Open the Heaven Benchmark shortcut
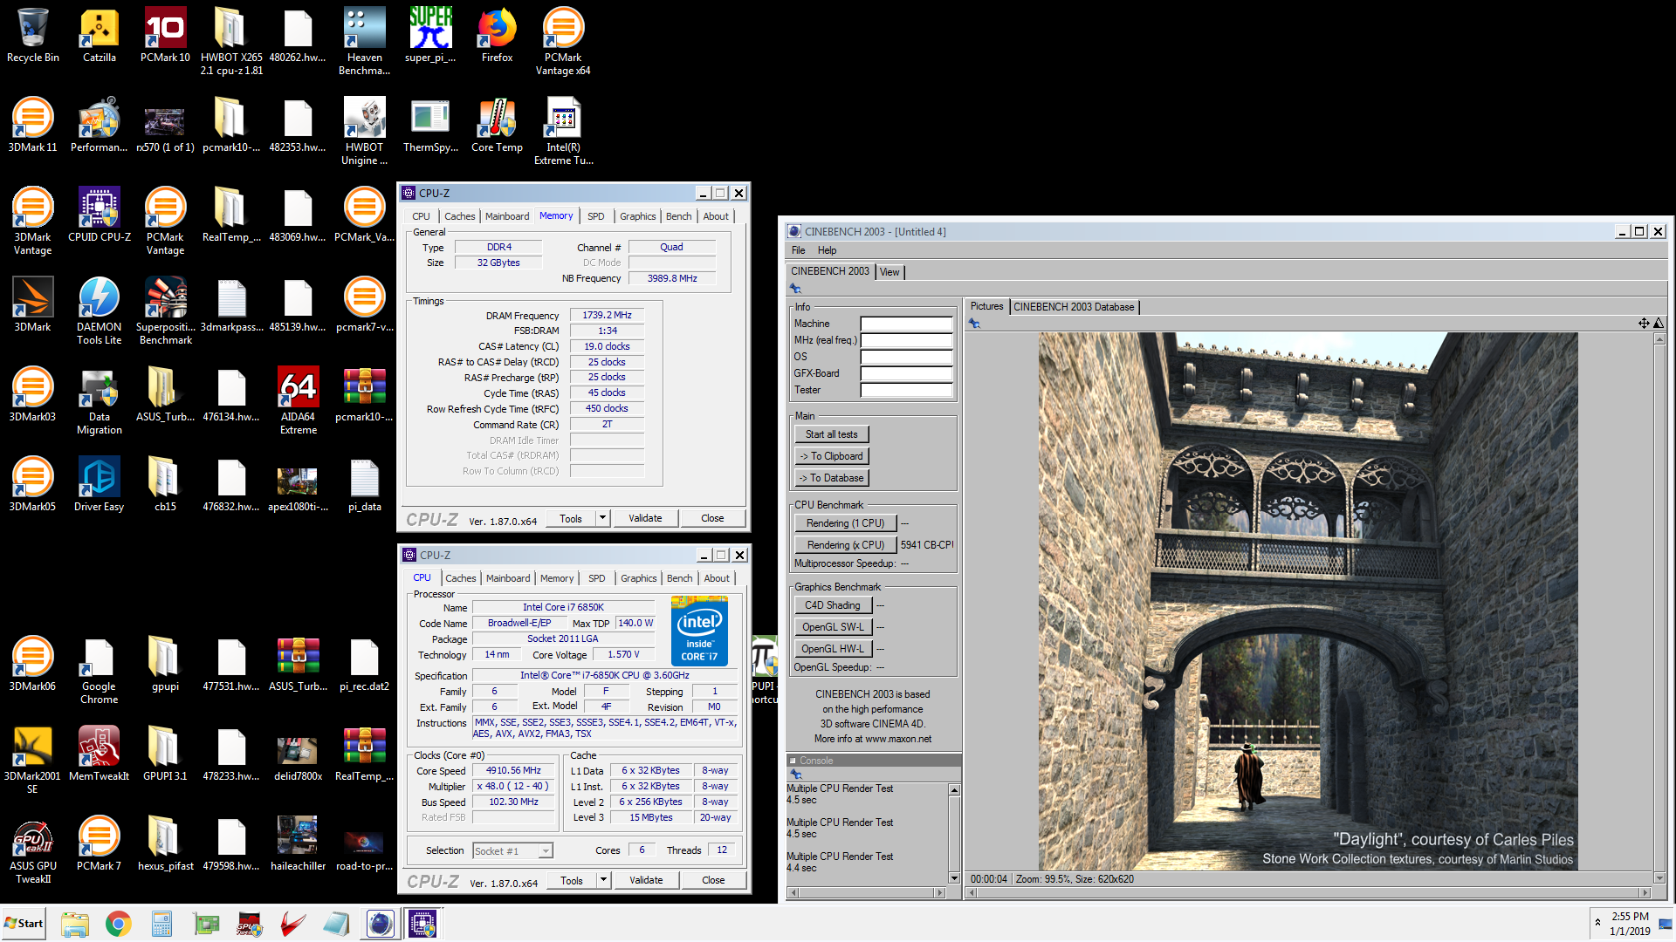 click(x=364, y=42)
